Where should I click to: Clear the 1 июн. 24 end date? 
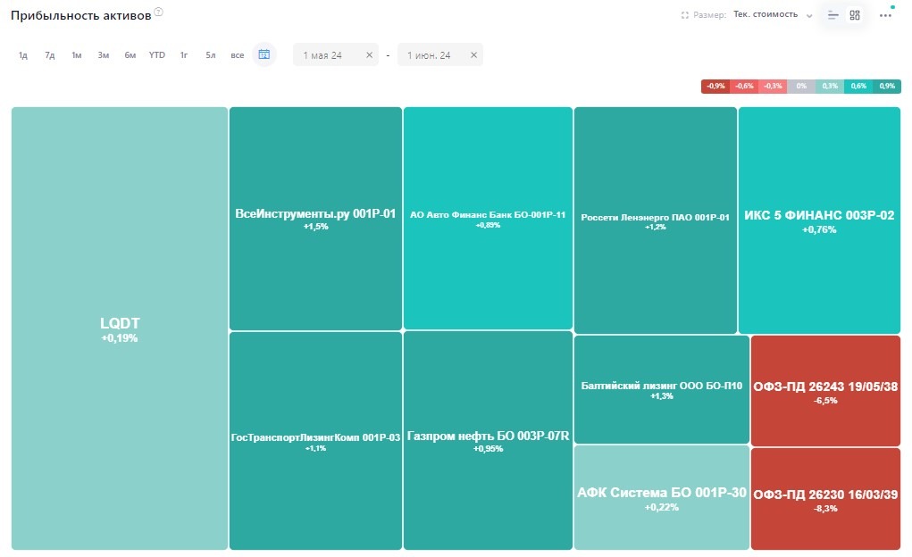point(473,55)
